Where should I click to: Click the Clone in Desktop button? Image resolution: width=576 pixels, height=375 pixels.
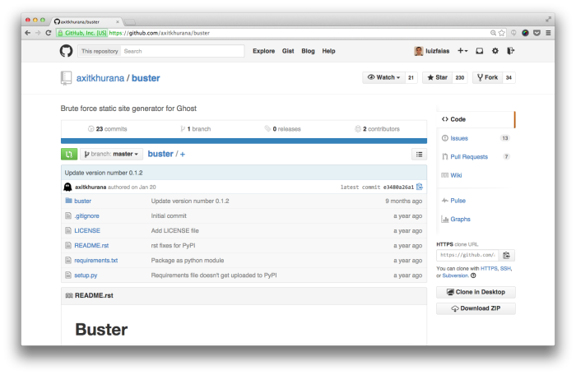[476, 293]
